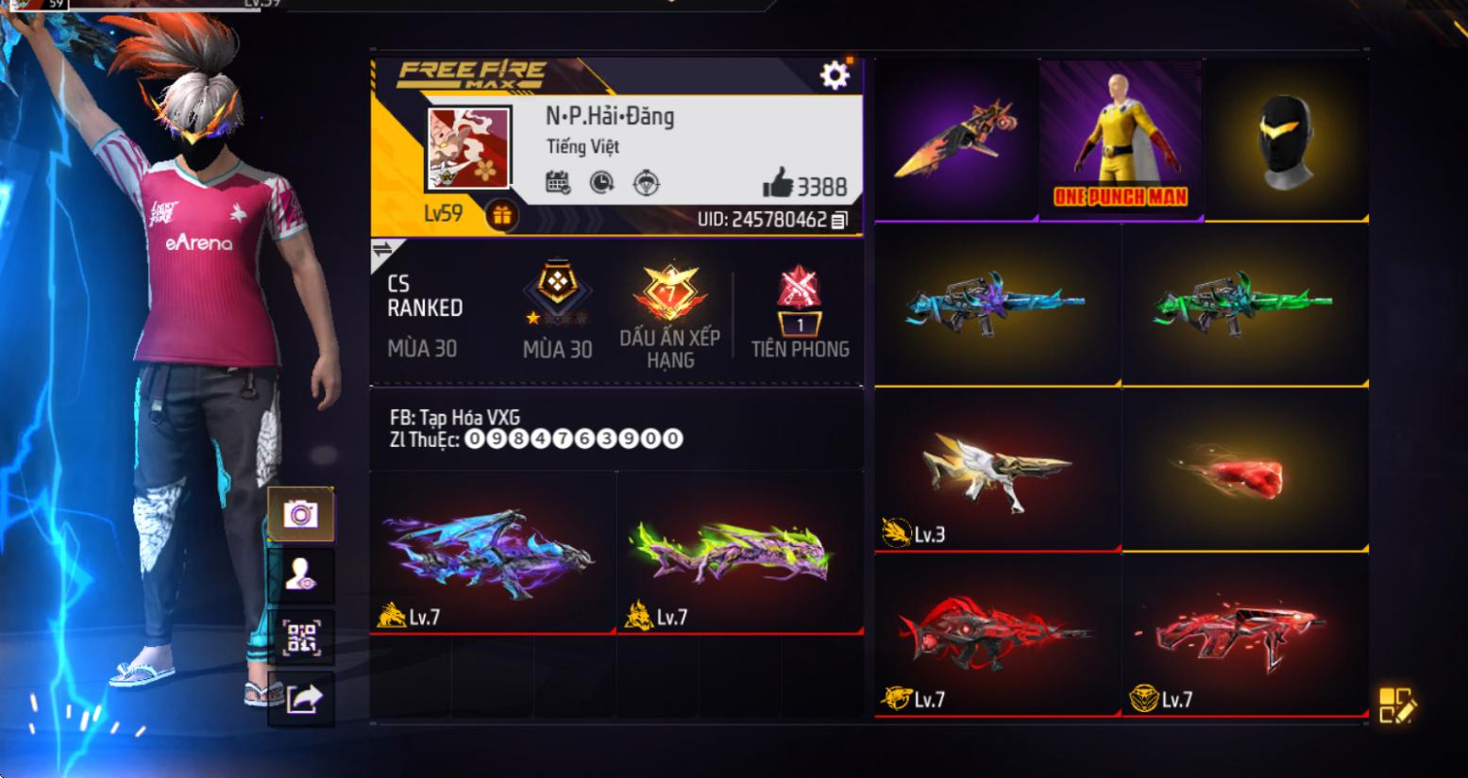Select the green rifle skin thumbnail
Image resolution: width=1468 pixels, height=778 pixels.
click(x=1244, y=306)
